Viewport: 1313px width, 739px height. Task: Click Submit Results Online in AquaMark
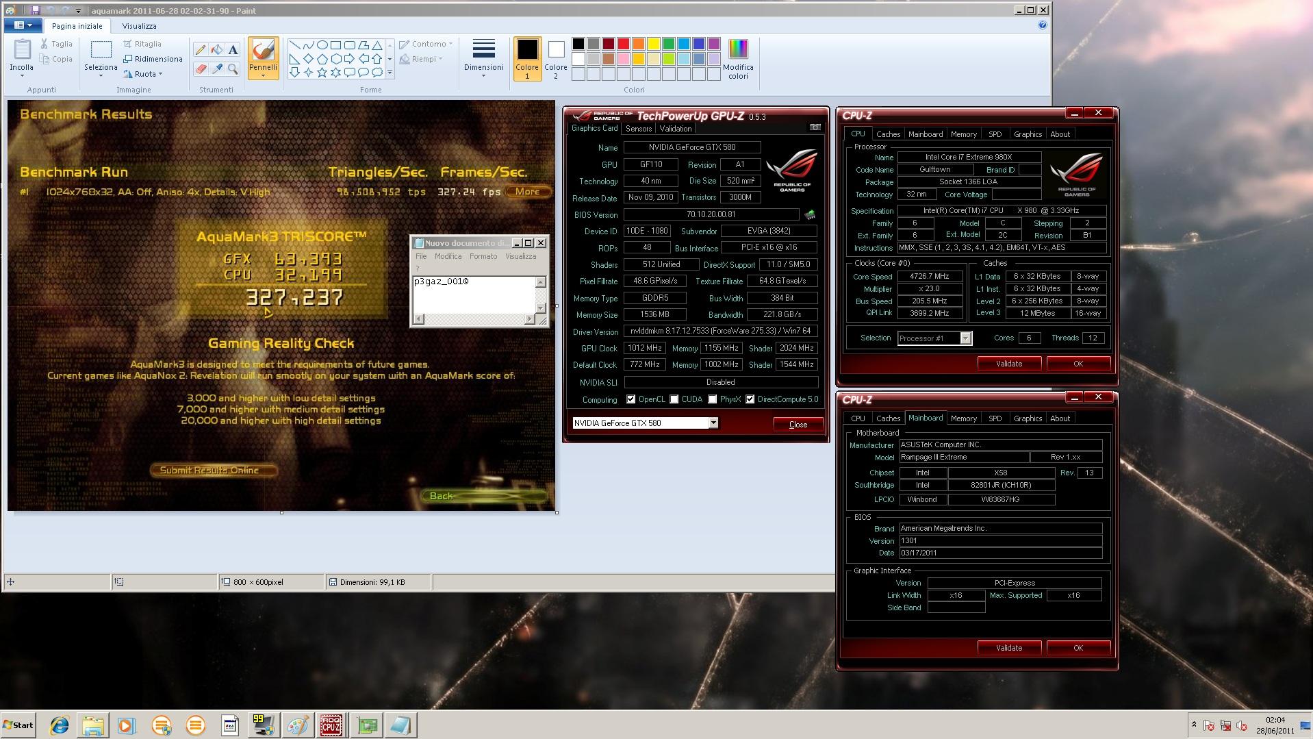214,470
